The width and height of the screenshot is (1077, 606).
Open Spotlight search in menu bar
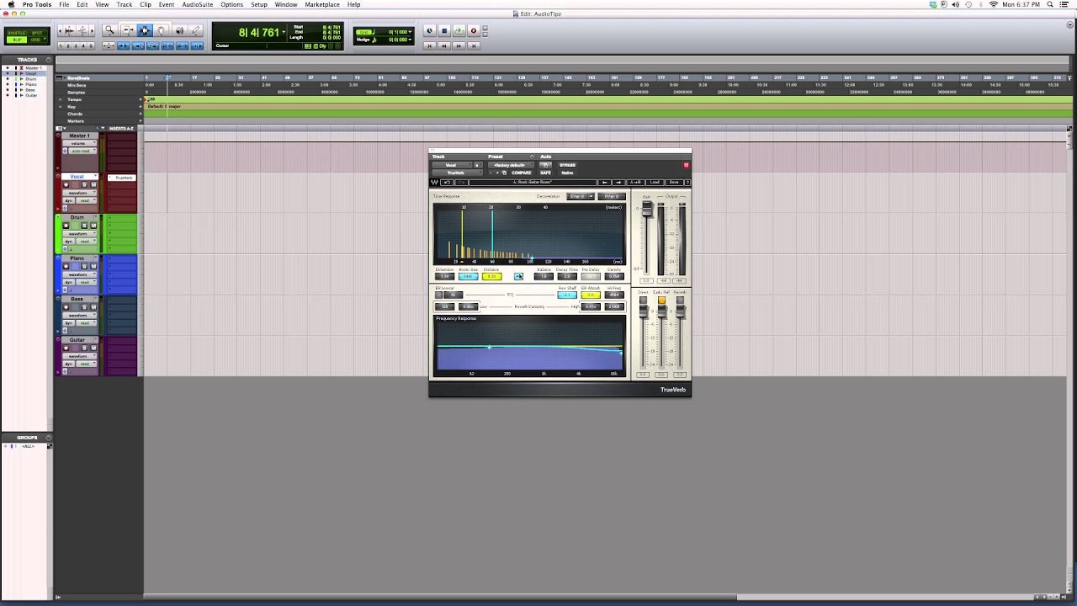pyautogui.click(x=1051, y=4)
